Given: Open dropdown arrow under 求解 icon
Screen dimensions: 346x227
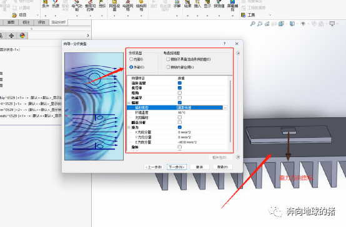Looking at the screenshot, I should (x=177, y=16).
